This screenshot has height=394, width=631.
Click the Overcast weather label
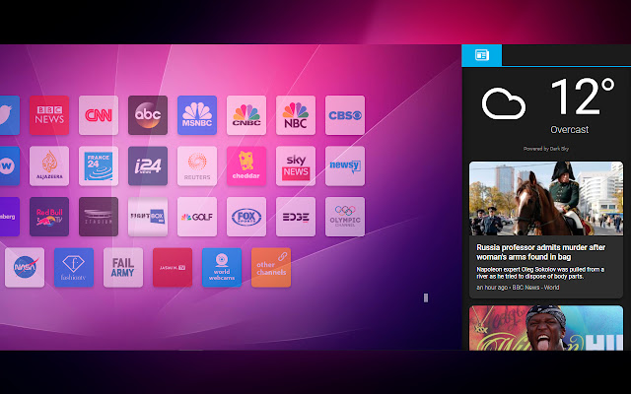pos(570,129)
